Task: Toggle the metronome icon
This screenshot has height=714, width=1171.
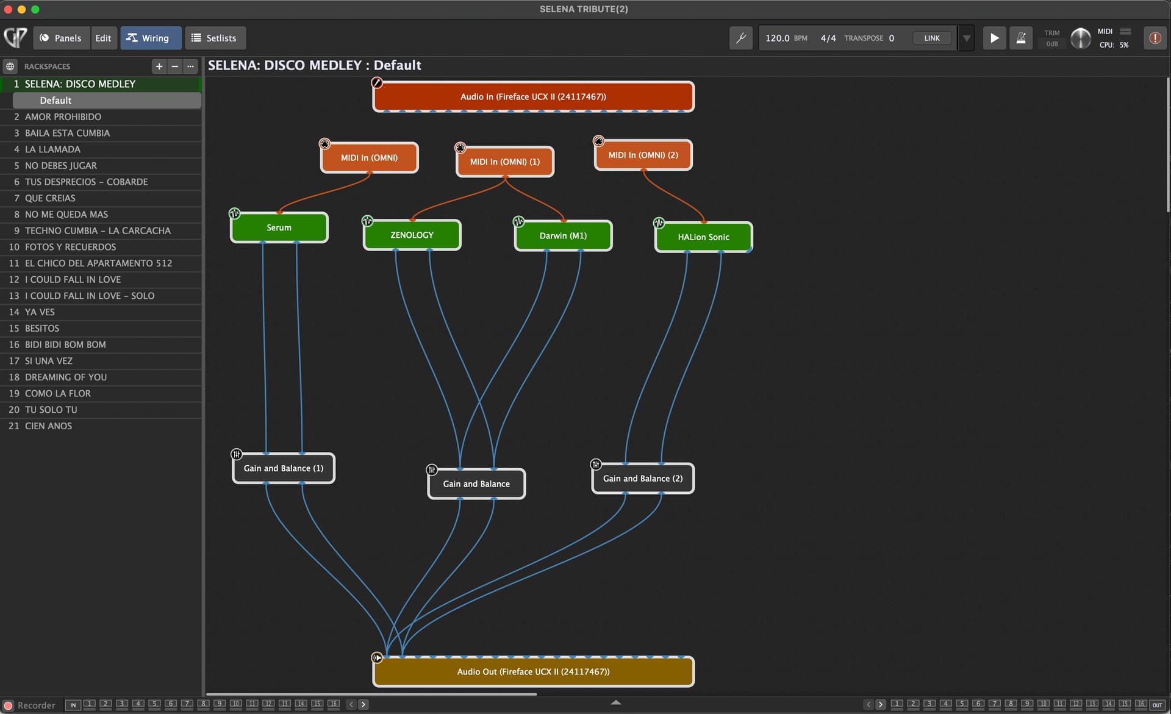Action: (x=1020, y=38)
